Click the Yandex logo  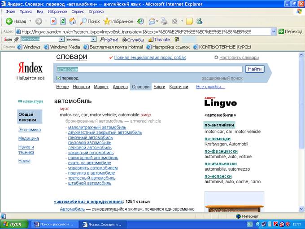pyautogui.click(x=30, y=68)
